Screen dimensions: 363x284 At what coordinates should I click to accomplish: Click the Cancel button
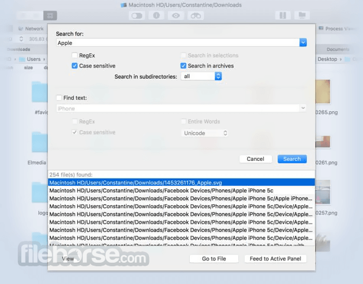(x=255, y=159)
